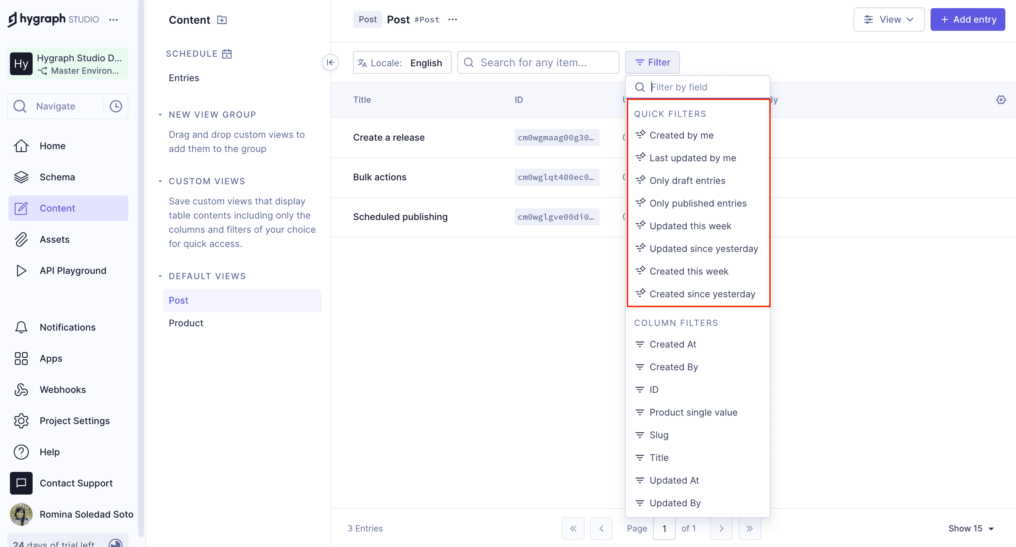Select the Created by me quick filter
1016x547 pixels.
pos(681,135)
